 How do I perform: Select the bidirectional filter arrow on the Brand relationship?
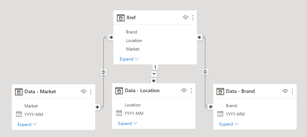coord(205,72)
